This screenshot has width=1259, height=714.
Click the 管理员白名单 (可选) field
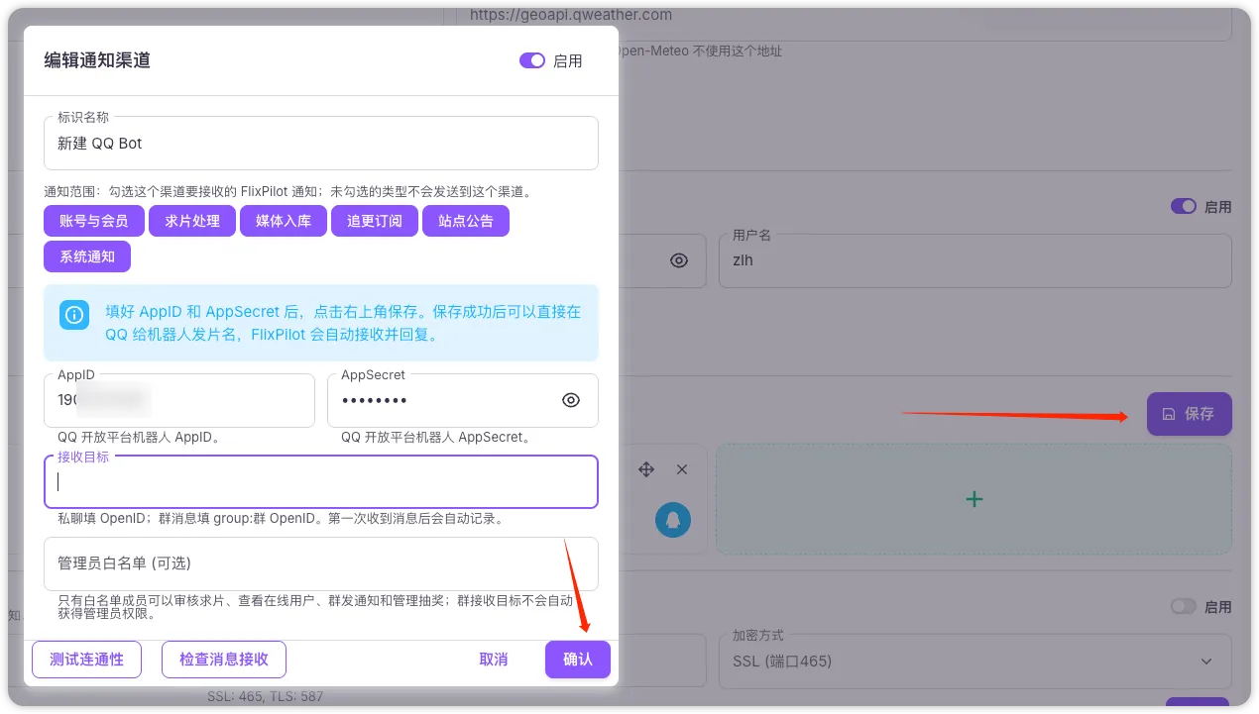pos(321,563)
